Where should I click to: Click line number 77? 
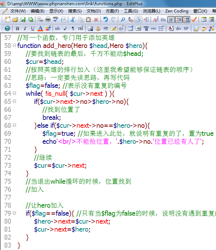click(8, 197)
